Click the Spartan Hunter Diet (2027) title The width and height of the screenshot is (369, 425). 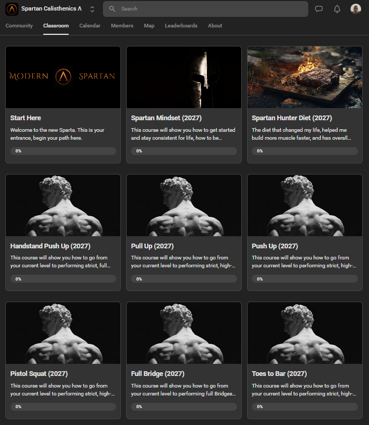292,118
